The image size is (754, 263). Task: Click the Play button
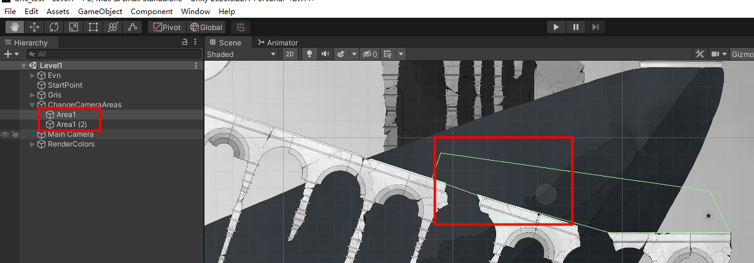556,27
